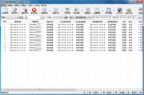Open the 根据 field combo box
This screenshot has width=144, height=95.
click(x=12, y=17)
